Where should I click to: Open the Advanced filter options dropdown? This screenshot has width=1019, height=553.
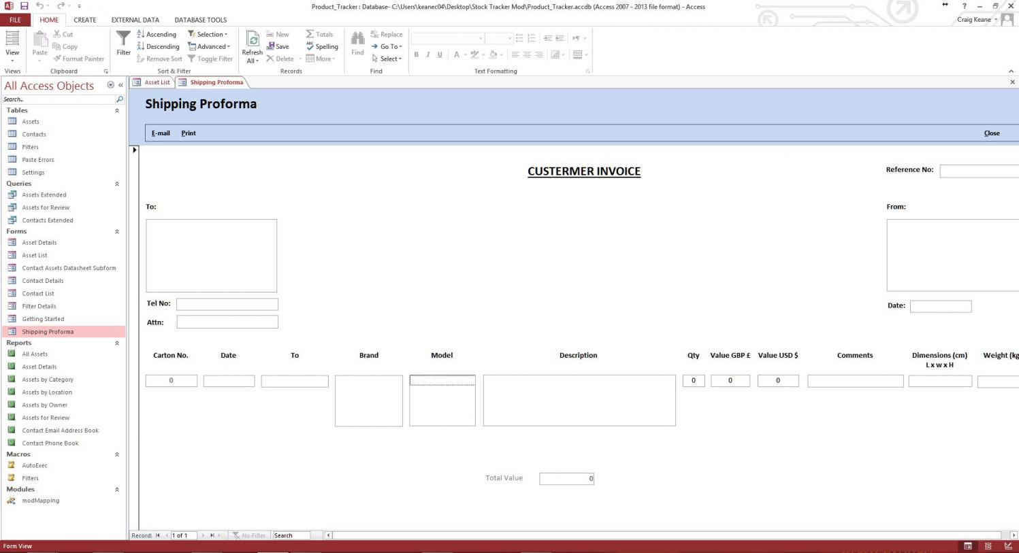point(209,46)
